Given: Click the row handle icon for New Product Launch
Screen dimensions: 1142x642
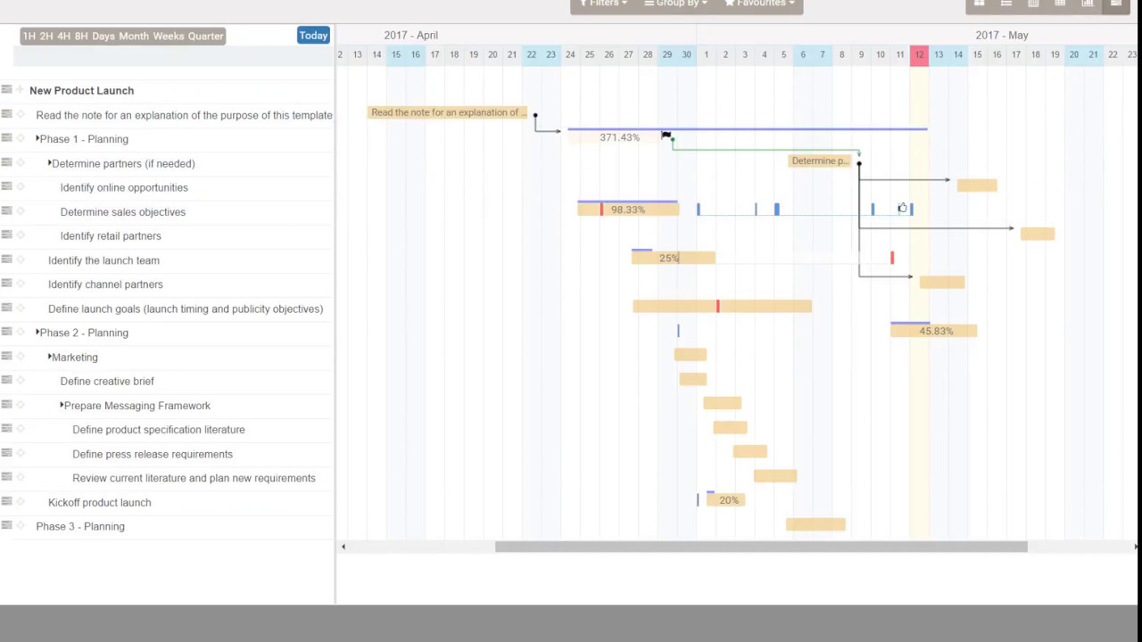Looking at the screenshot, I should pos(7,89).
